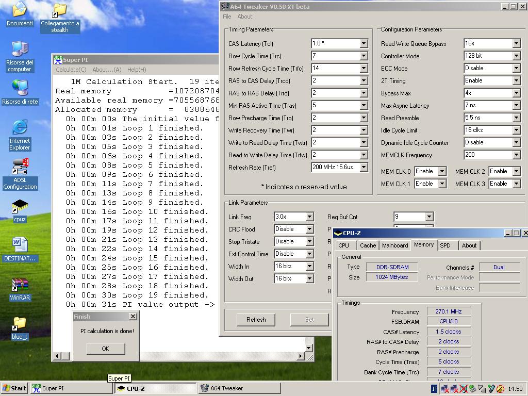The image size is (528, 396).
Task: Open the Req Buf Cnt dropdown
Action: point(429,217)
